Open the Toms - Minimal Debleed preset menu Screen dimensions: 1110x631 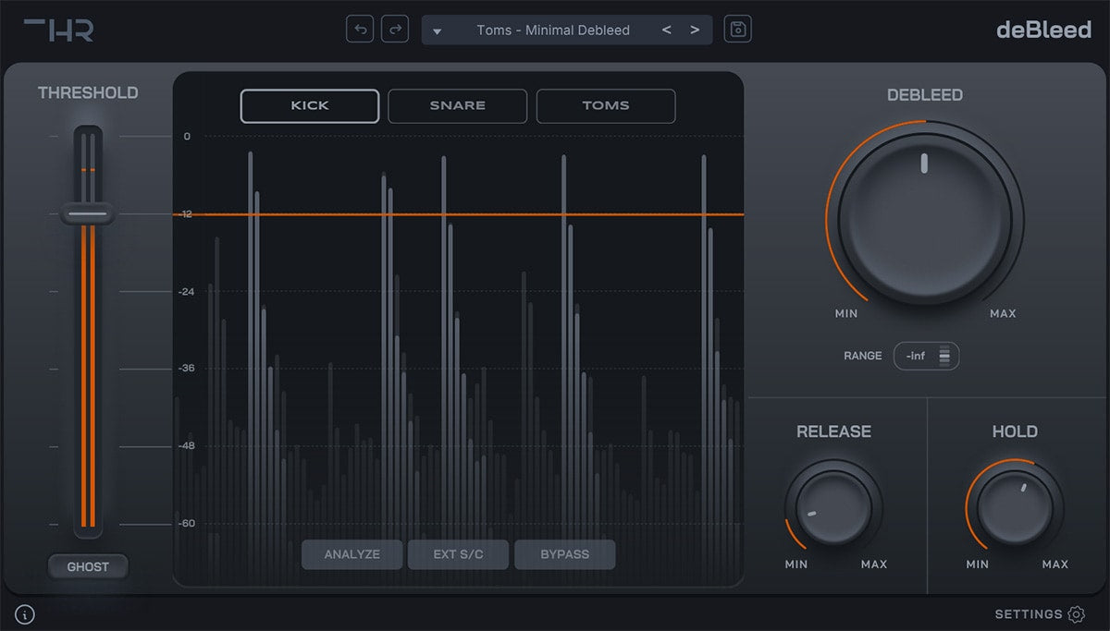coord(552,30)
